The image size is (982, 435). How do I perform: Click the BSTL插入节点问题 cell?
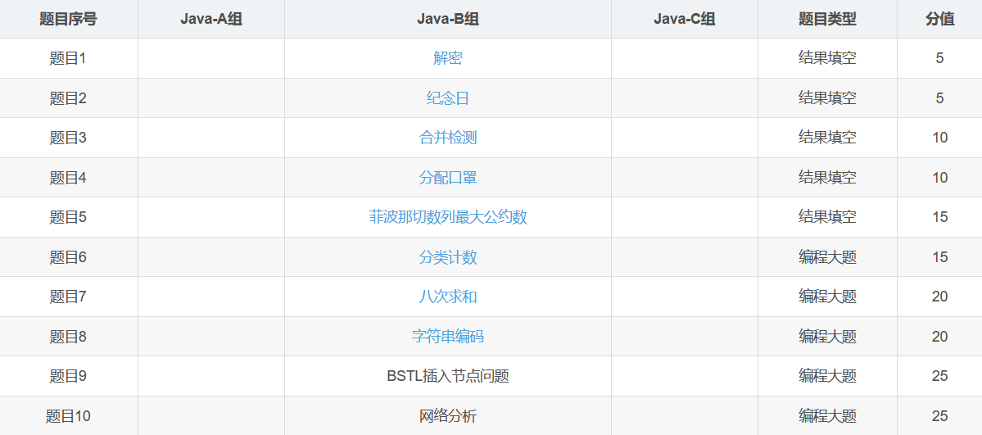(x=448, y=376)
